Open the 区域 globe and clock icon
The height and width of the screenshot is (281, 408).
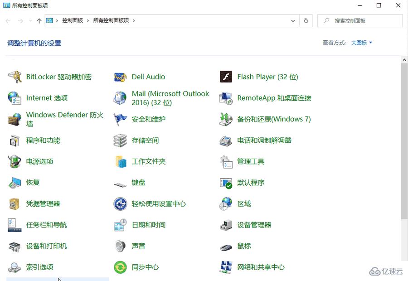pos(226,204)
